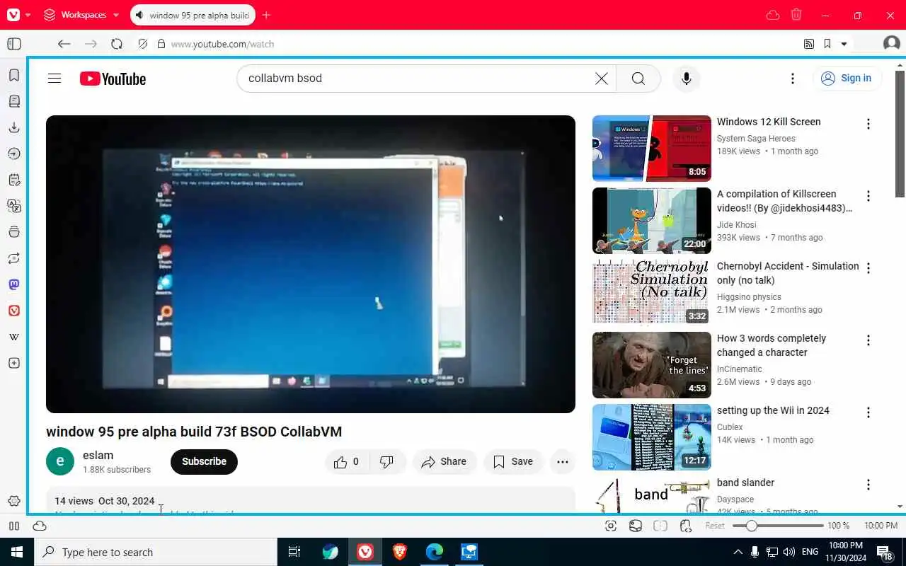Toggle panel visibility in status bar
The image size is (906, 566).
point(14,526)
